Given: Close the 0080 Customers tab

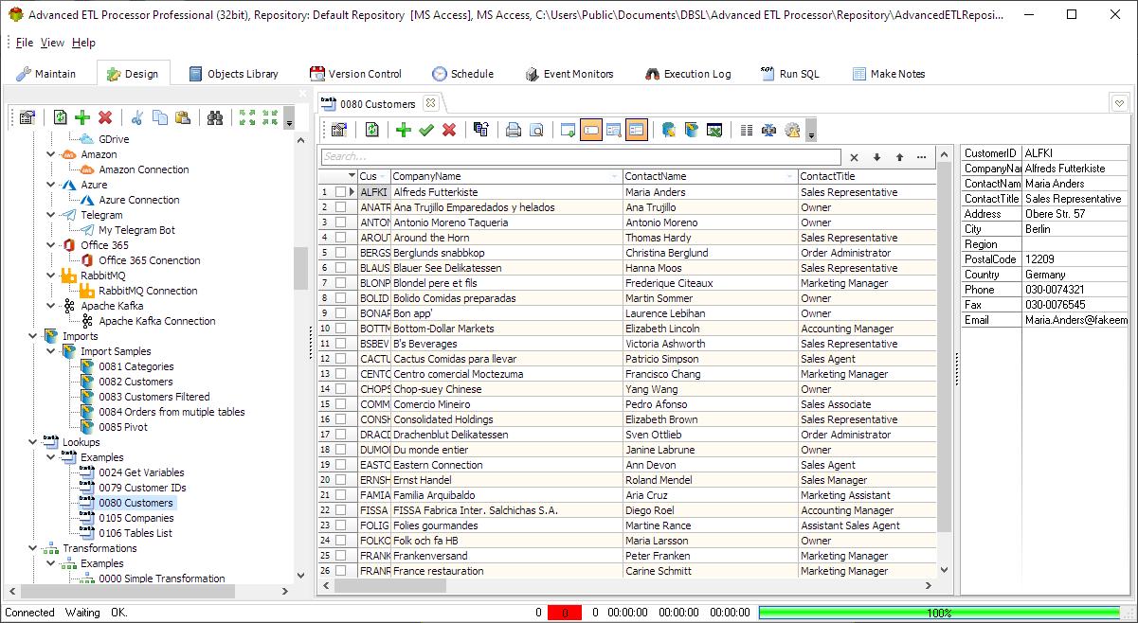Looking at the screenshot, I should 429,103.
